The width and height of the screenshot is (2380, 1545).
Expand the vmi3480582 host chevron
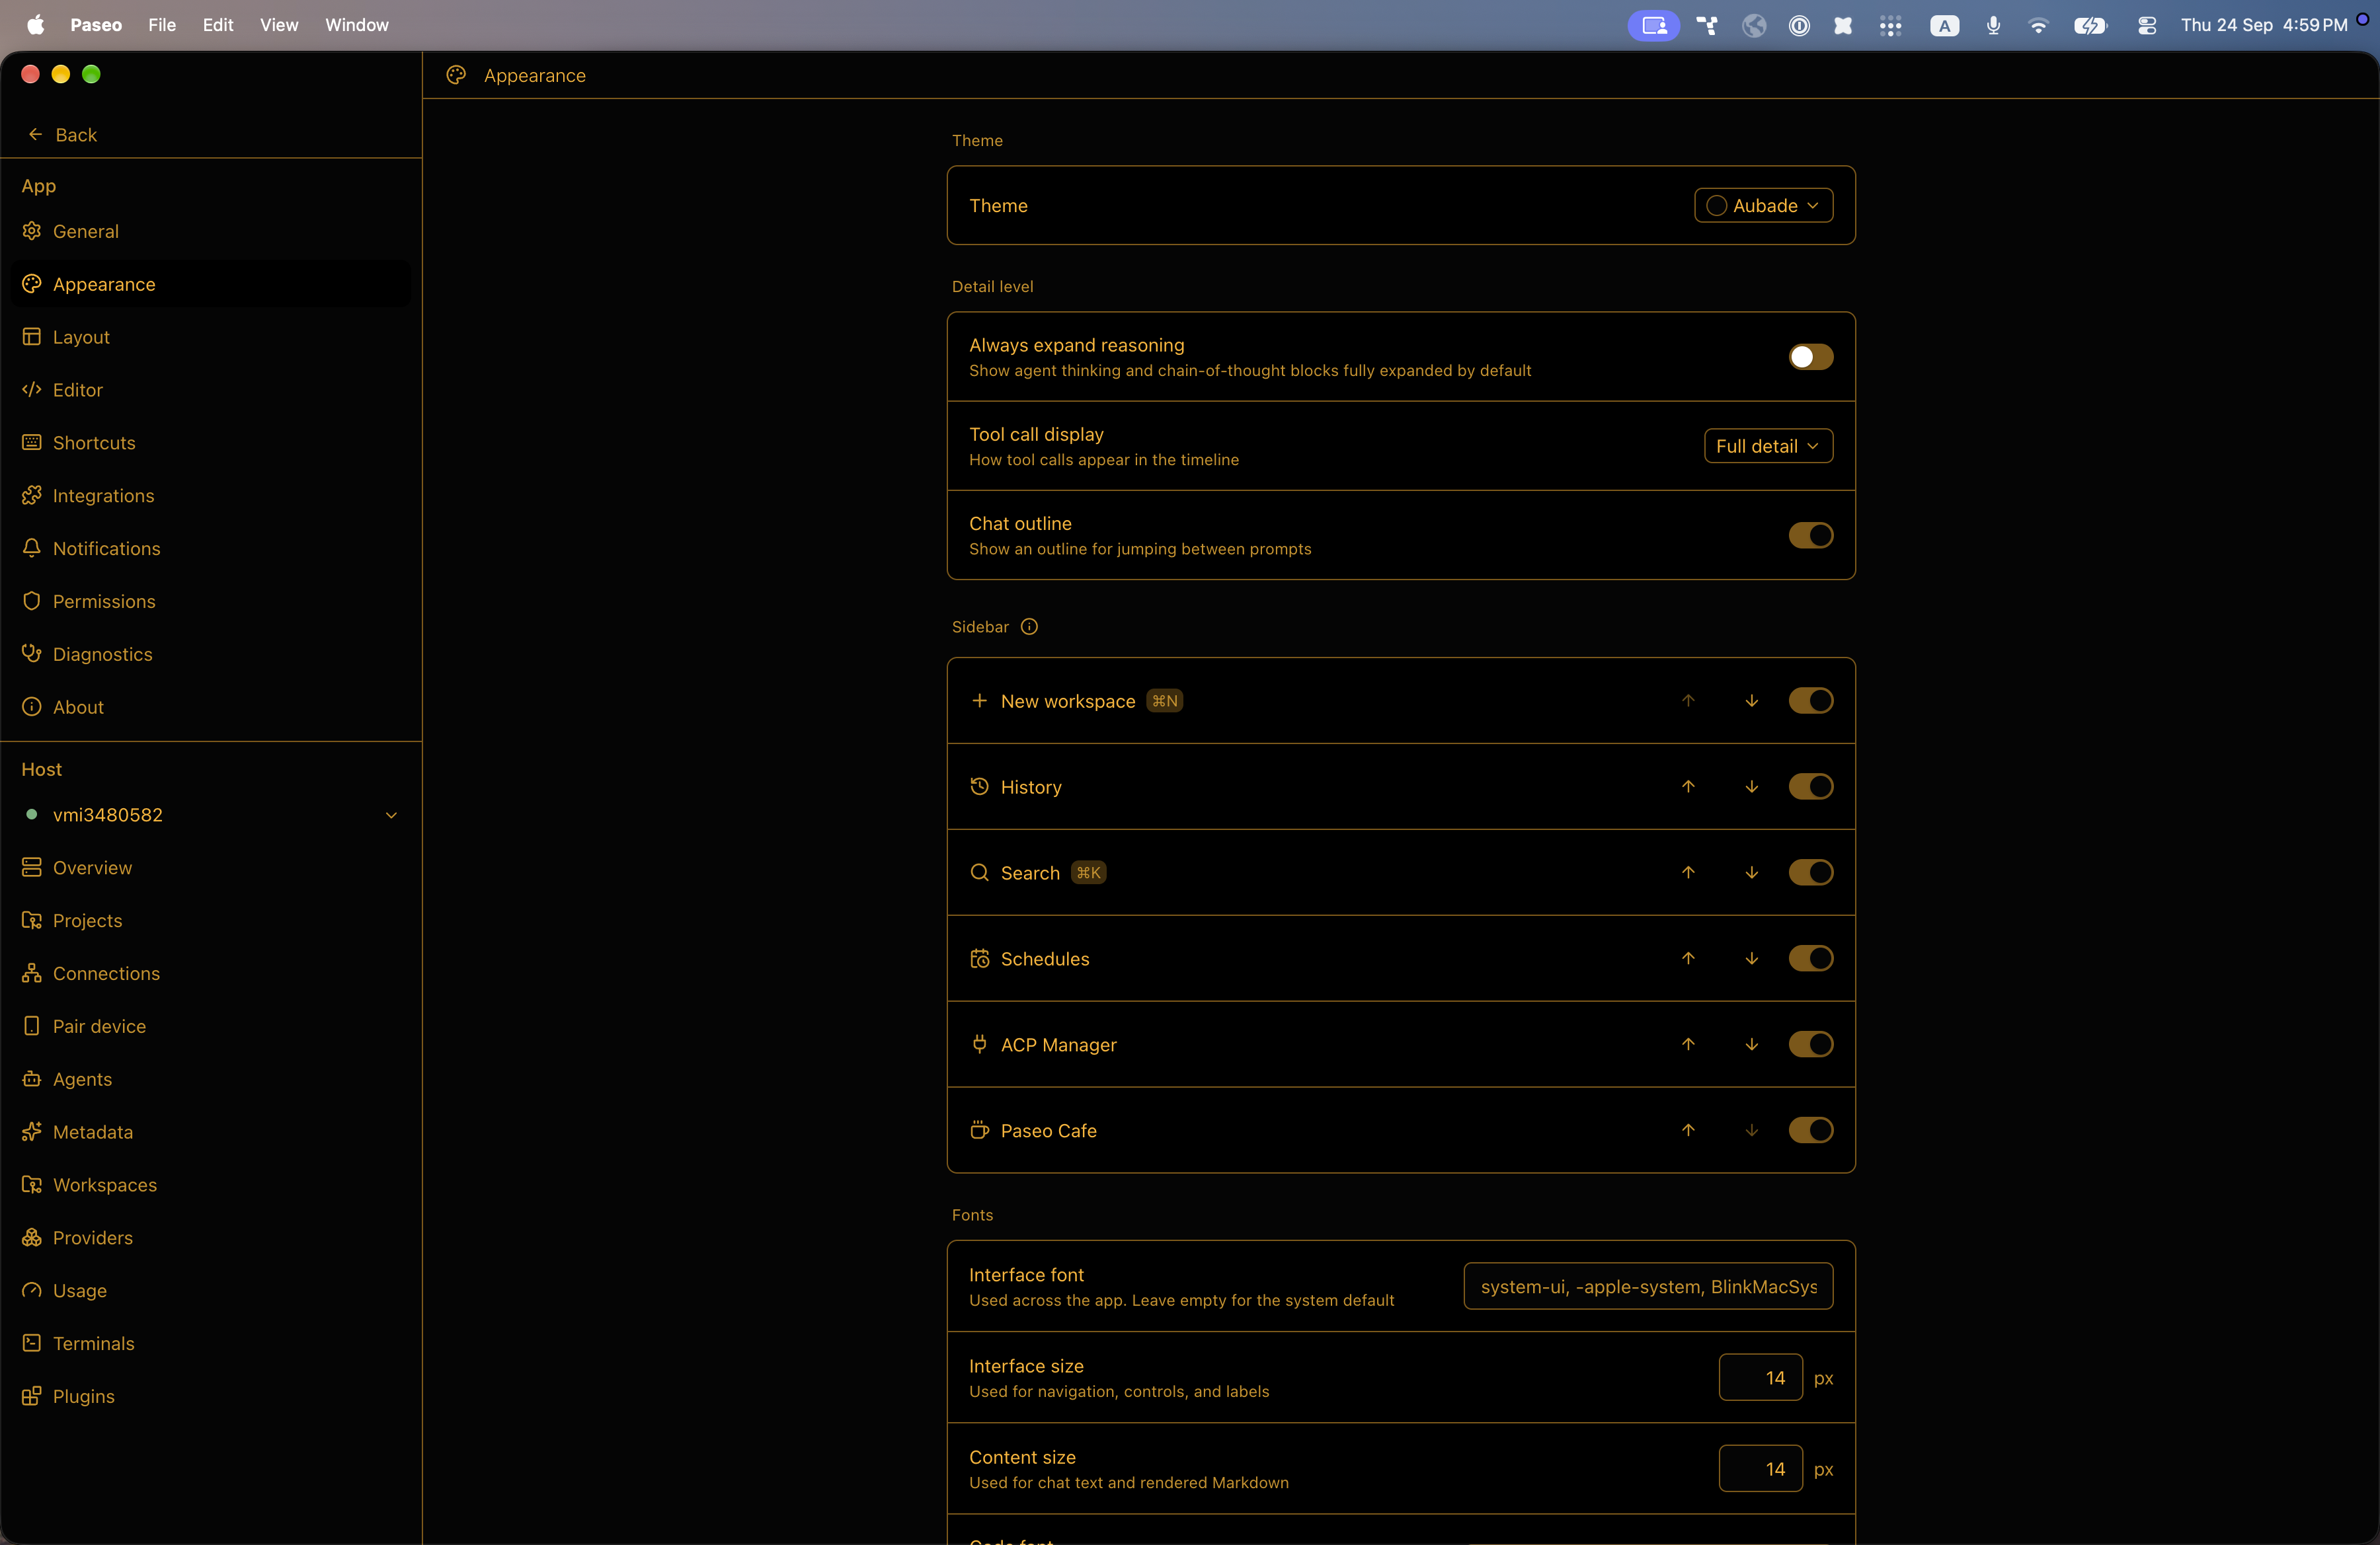coord(391,815)
